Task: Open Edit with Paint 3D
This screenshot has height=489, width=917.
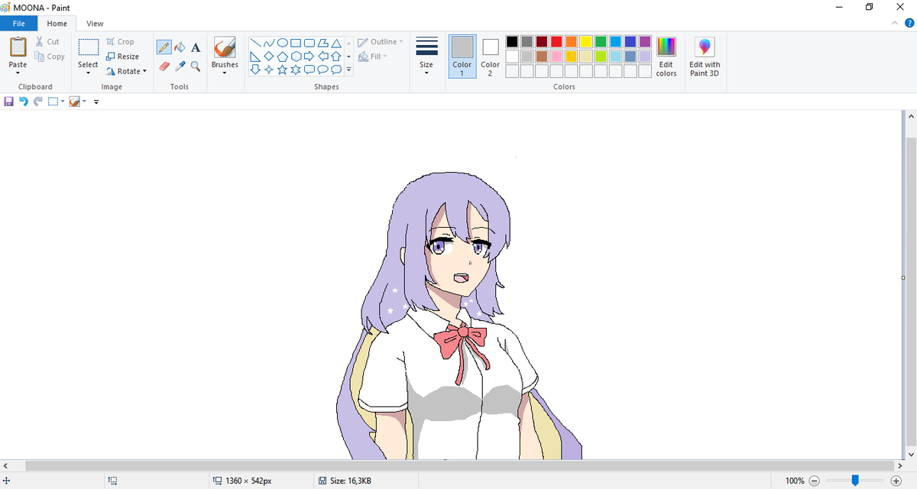Action: [705, 57]
